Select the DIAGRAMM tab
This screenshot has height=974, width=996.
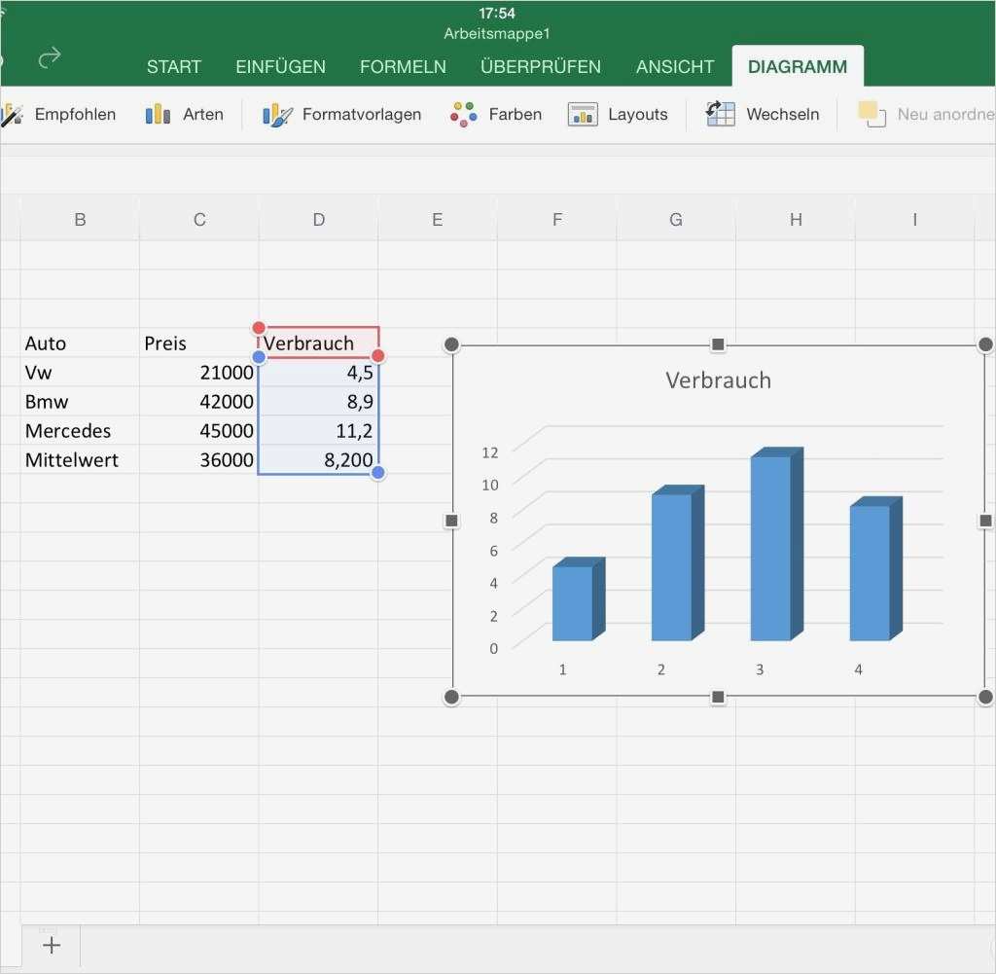point(798,67)
